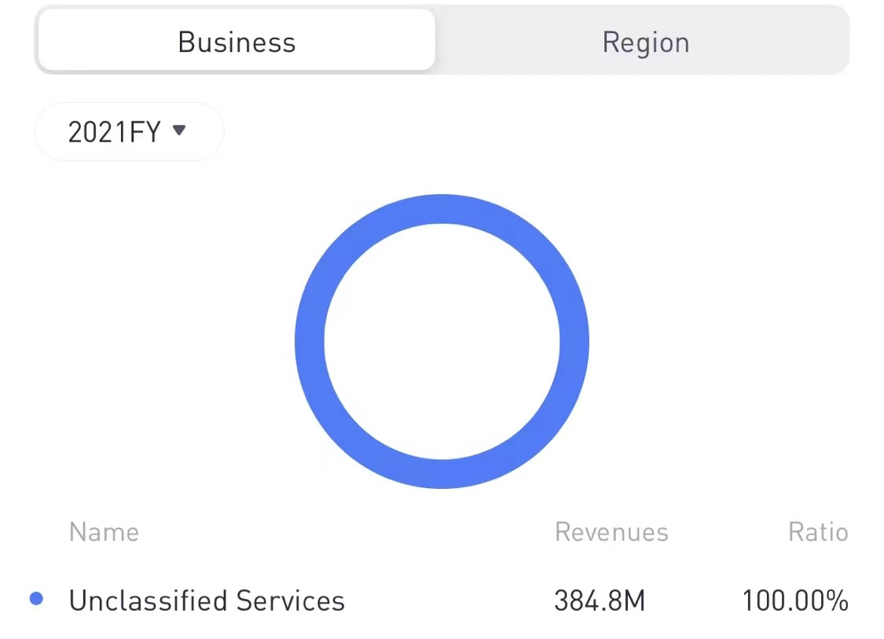
Task: Select the Unclassified Services row name
Action: tap(207, 600)
